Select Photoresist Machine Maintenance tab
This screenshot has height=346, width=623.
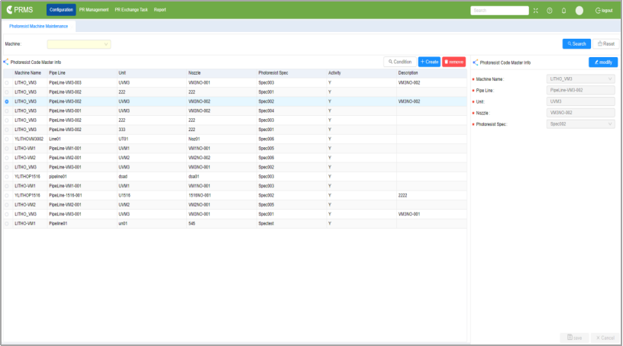coord(38,26)
